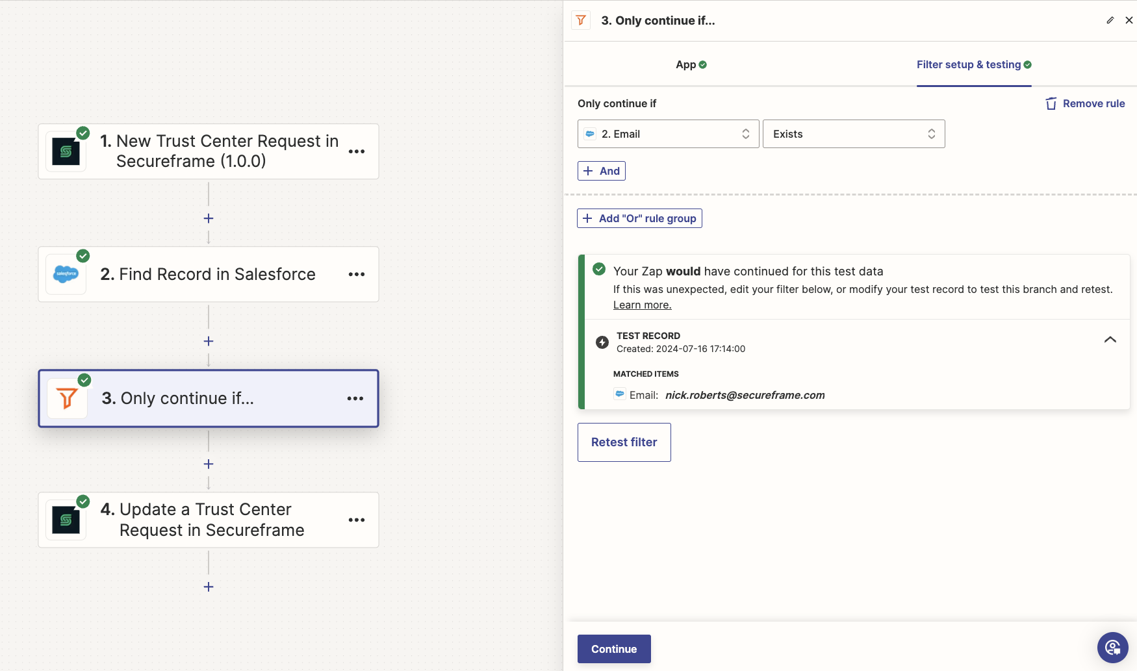Click the green check on the test result

click(599, 269)
